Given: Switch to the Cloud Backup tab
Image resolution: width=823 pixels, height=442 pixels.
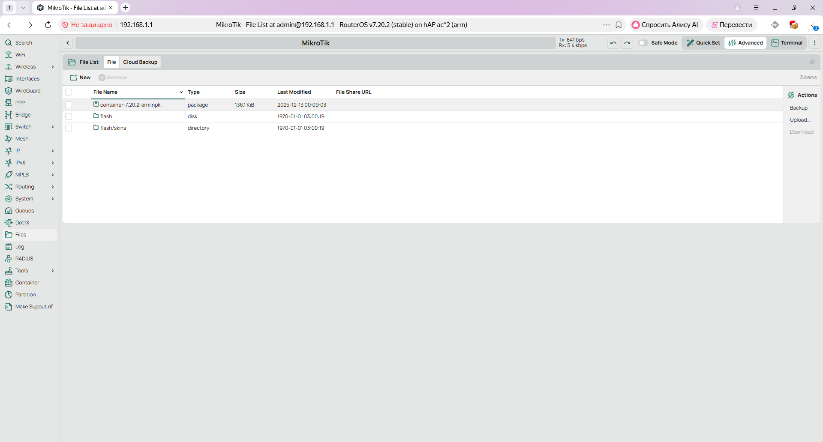Looking at the screenshot, I should [140, 62].
